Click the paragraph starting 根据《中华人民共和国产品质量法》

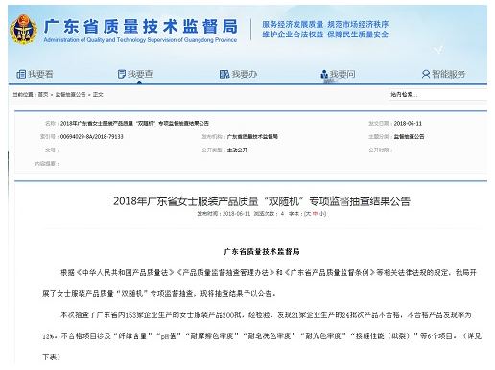pos(259,283)
